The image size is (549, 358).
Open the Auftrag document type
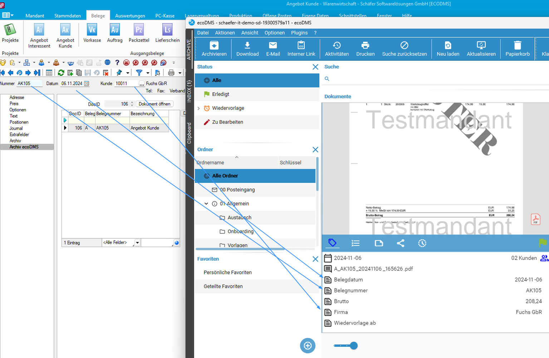coord(114,33)
